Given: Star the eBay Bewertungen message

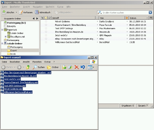Looking at the screenshot, I should (46, 39).
